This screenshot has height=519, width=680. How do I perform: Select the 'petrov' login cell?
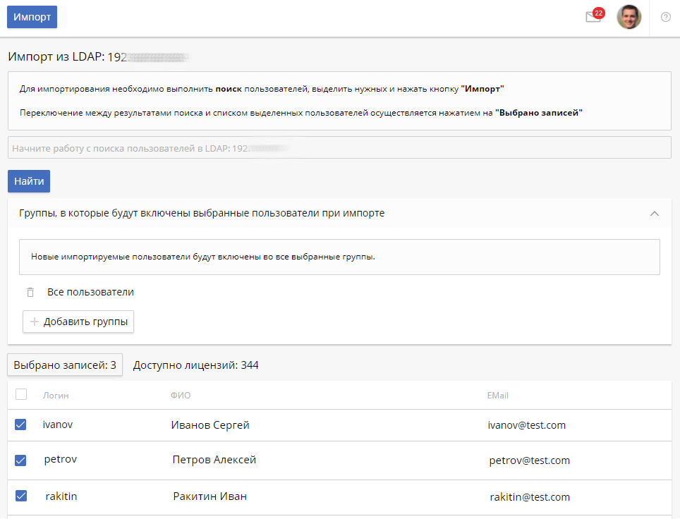[x=60, y=459]
